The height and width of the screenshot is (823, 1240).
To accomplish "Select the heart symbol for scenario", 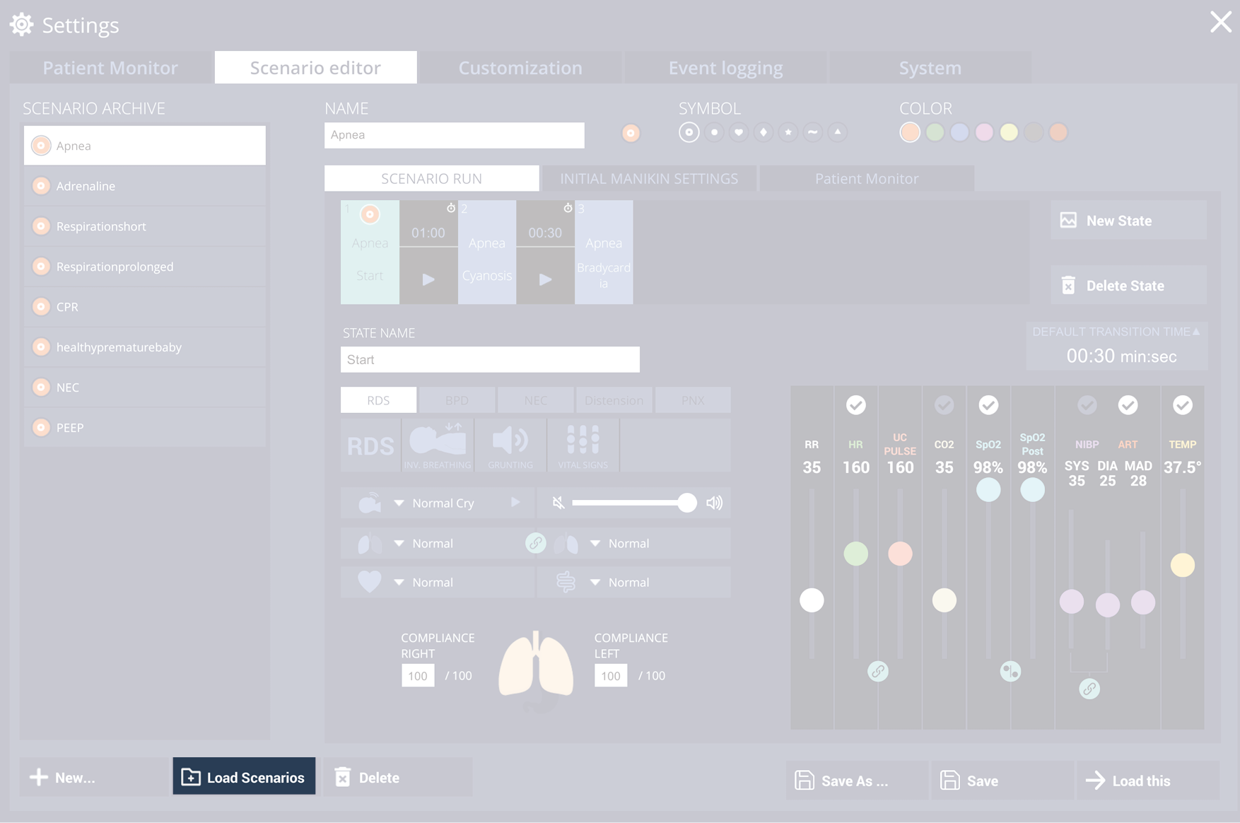I will coord(739,132).
